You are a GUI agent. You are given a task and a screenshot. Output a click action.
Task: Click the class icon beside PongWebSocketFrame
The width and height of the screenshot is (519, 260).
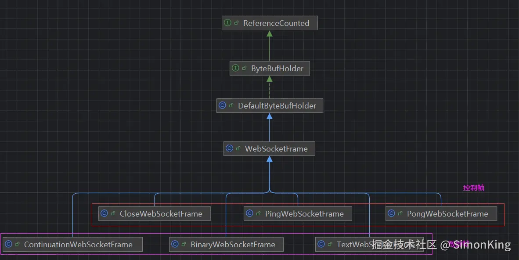tap(391, 213)
